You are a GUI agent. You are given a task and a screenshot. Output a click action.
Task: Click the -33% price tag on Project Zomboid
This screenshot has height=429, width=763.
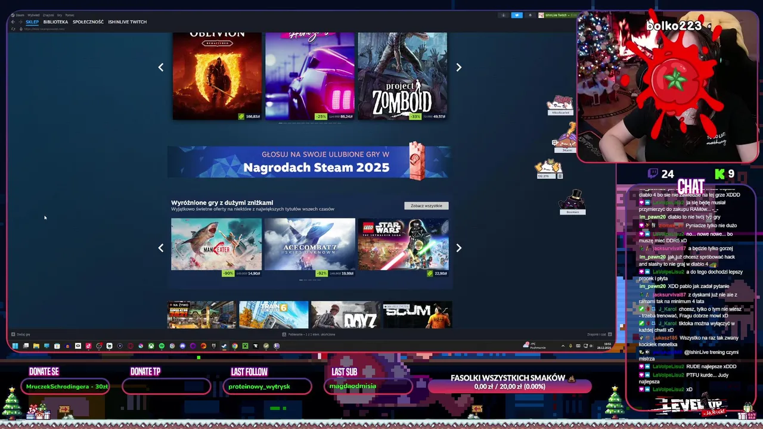coord(415,116)
